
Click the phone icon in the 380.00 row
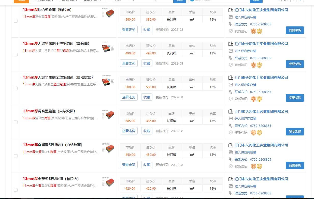[231, 24]
